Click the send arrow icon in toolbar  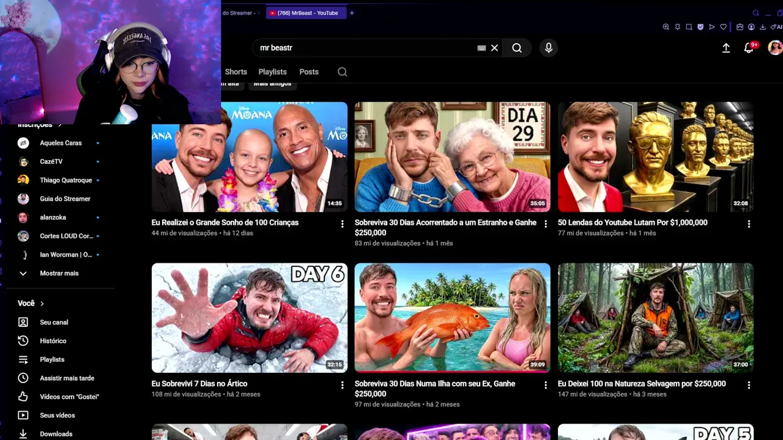711,27
